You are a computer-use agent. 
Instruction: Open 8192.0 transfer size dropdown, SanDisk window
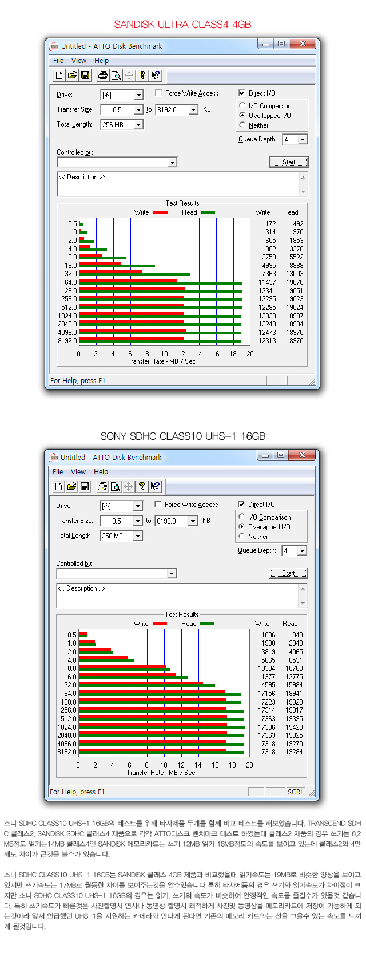pos(193,109)
